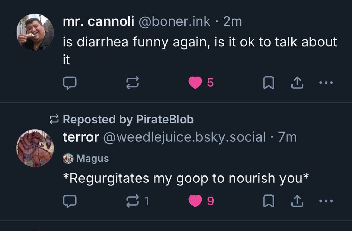Open mr. cannoli's full post via timestamp
352x231 pixels.
232,21
